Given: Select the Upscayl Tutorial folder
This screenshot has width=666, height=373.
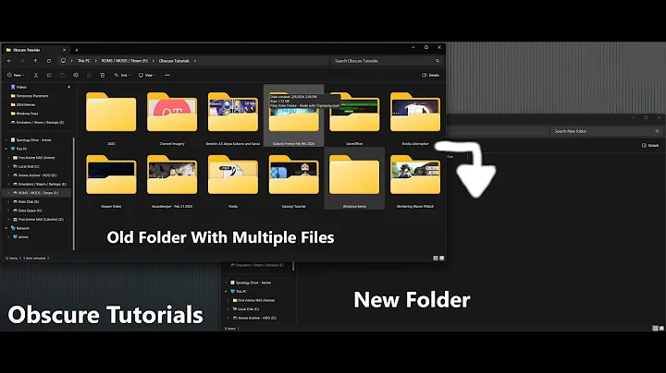Looking at the screenshot, I should (293, 178).
